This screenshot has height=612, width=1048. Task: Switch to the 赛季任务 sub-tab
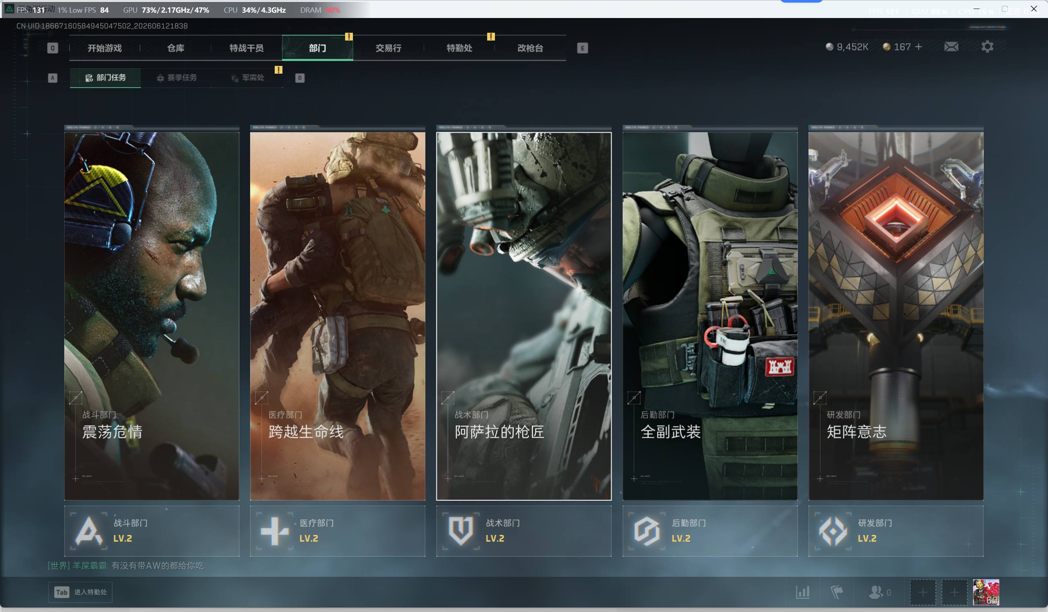176,78
